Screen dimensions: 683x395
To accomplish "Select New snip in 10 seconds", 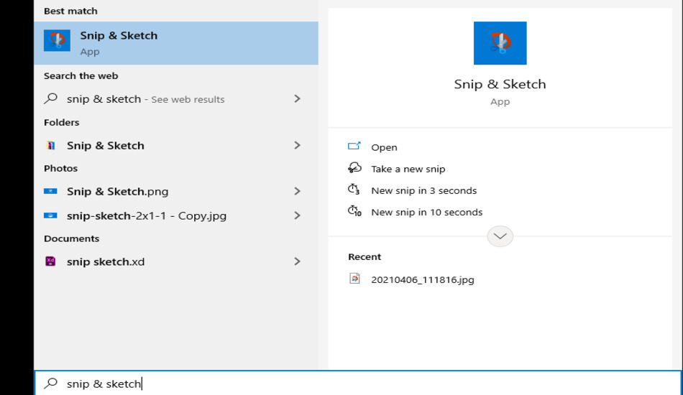I will tap(426, 212).
